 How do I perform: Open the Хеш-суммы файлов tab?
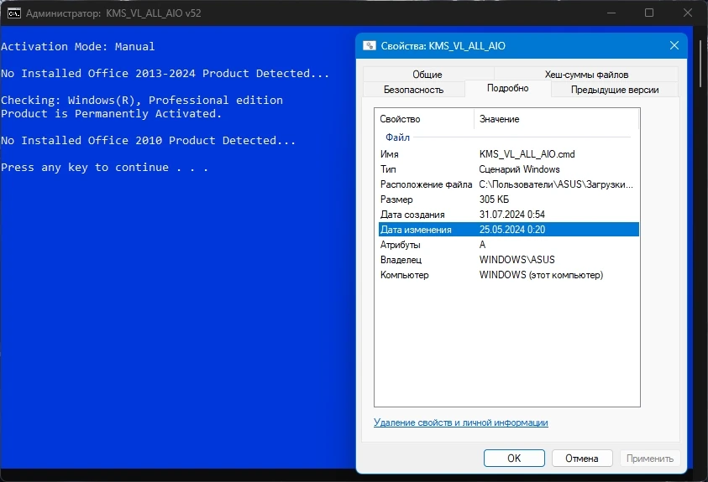586,75
